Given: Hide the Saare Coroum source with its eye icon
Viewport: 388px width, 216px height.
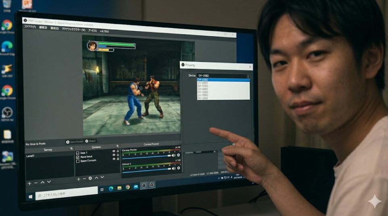Looking at the screenshot, I should coord(114,159).
